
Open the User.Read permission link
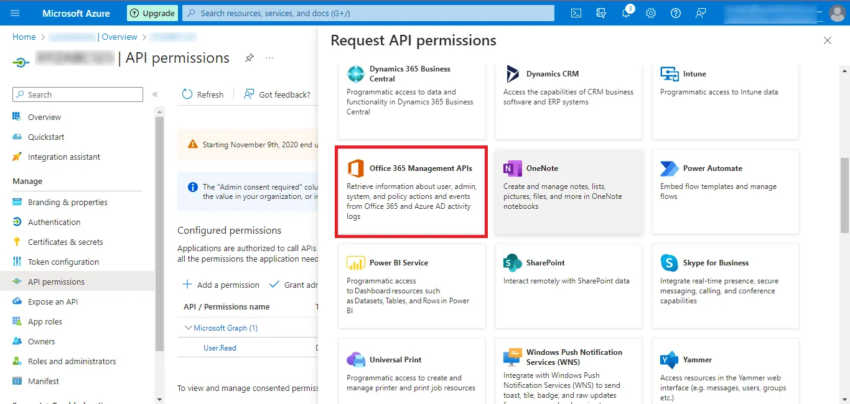coord(220,348)
